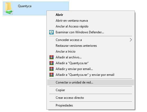Click the WinRAR icon beside Añadir al archivo
The width and height of the screenshot is (147, 112).
[x=51, y=57]
